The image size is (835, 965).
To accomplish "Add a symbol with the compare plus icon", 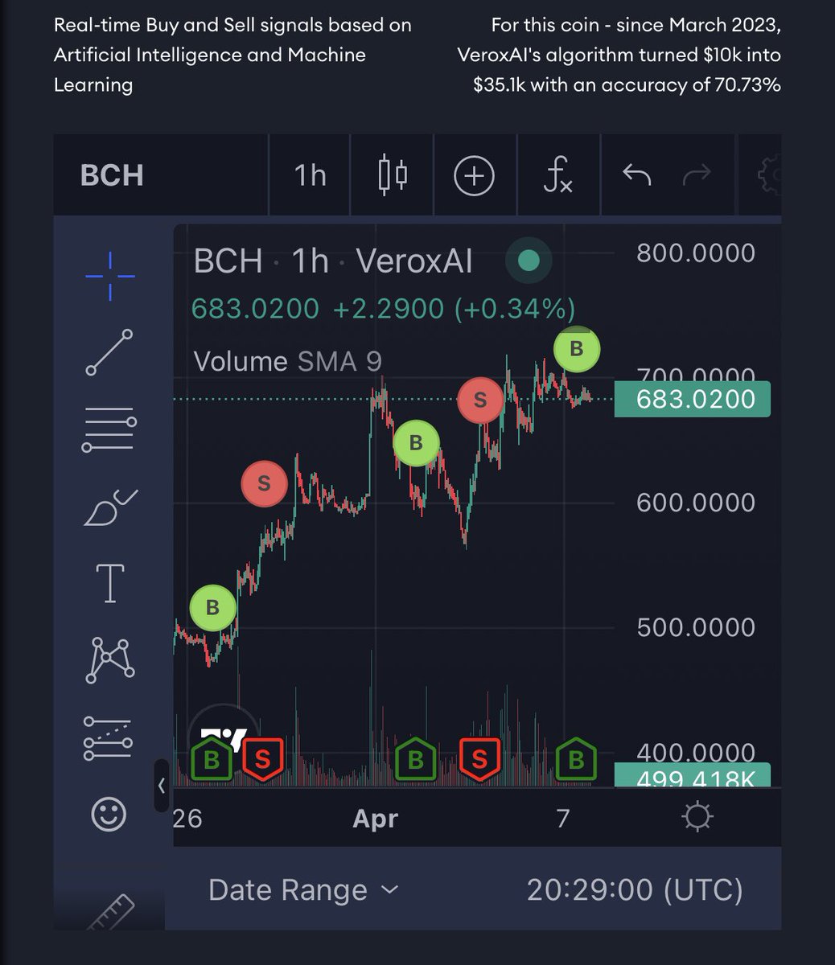I will coord(474,175).
